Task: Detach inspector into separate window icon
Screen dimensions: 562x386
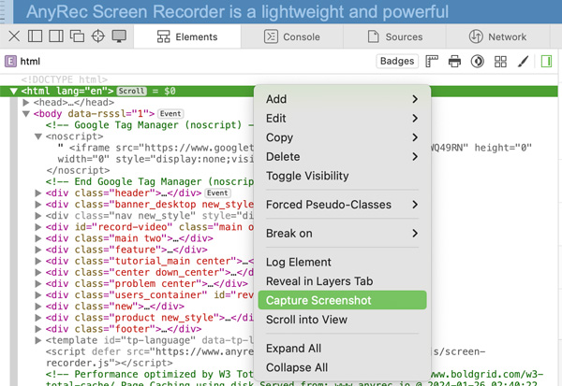Action: [77, 36]
